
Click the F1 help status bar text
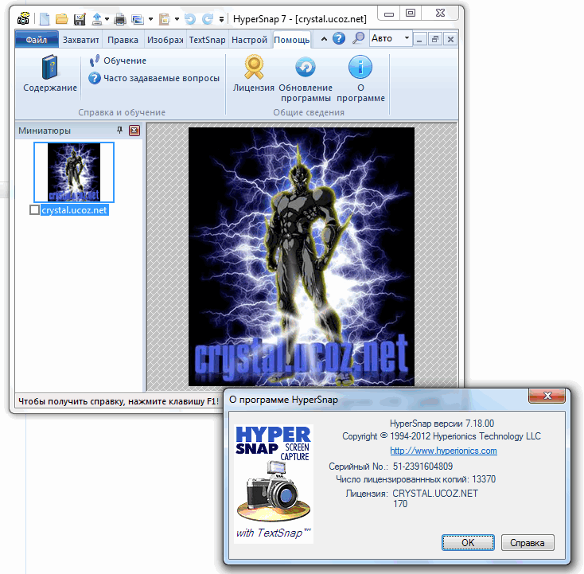119,401
